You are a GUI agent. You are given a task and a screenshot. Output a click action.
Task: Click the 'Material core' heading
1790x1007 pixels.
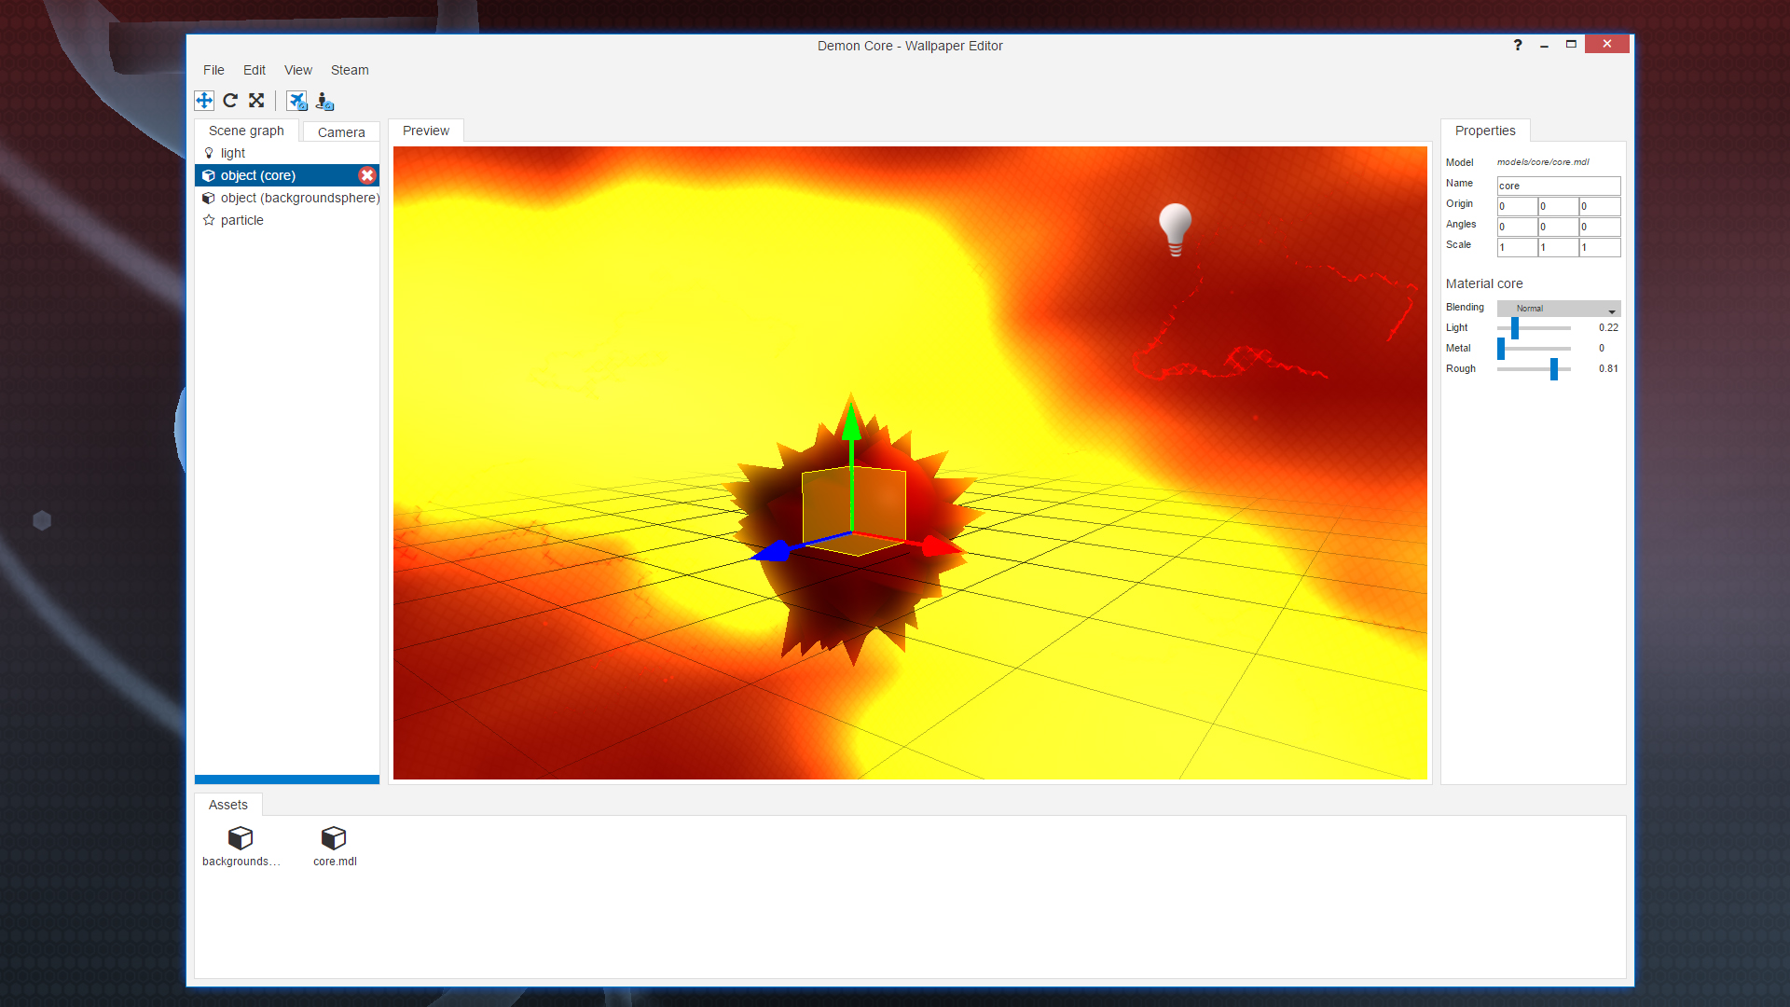pos(1484,283)
